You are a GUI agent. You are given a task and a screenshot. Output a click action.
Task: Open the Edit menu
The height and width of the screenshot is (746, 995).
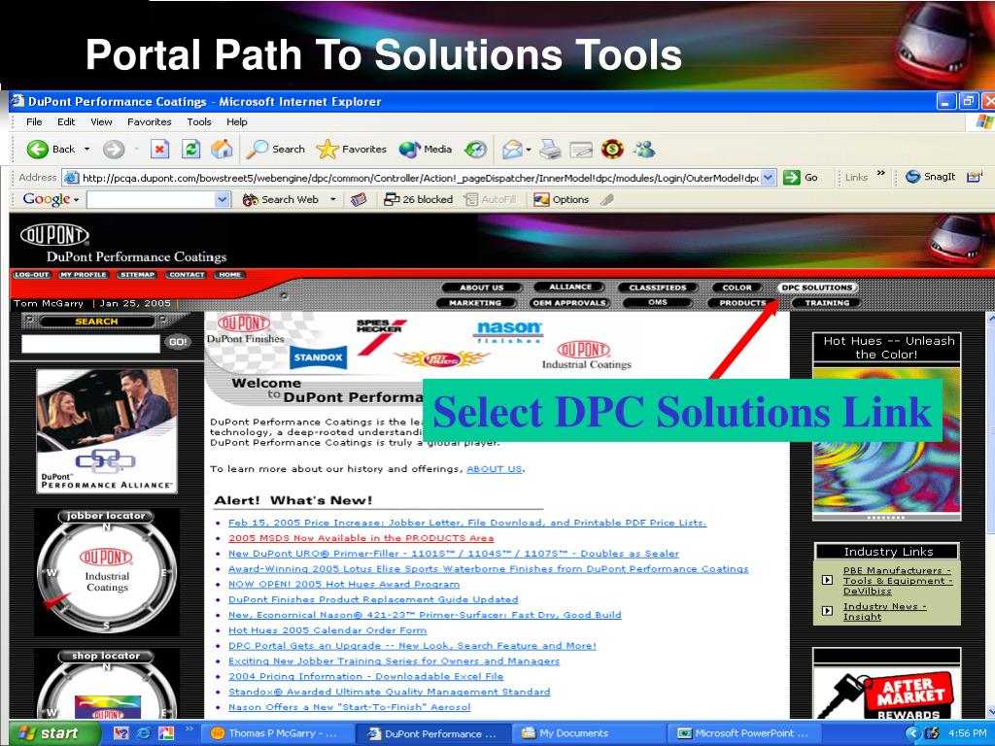(66, 121)
